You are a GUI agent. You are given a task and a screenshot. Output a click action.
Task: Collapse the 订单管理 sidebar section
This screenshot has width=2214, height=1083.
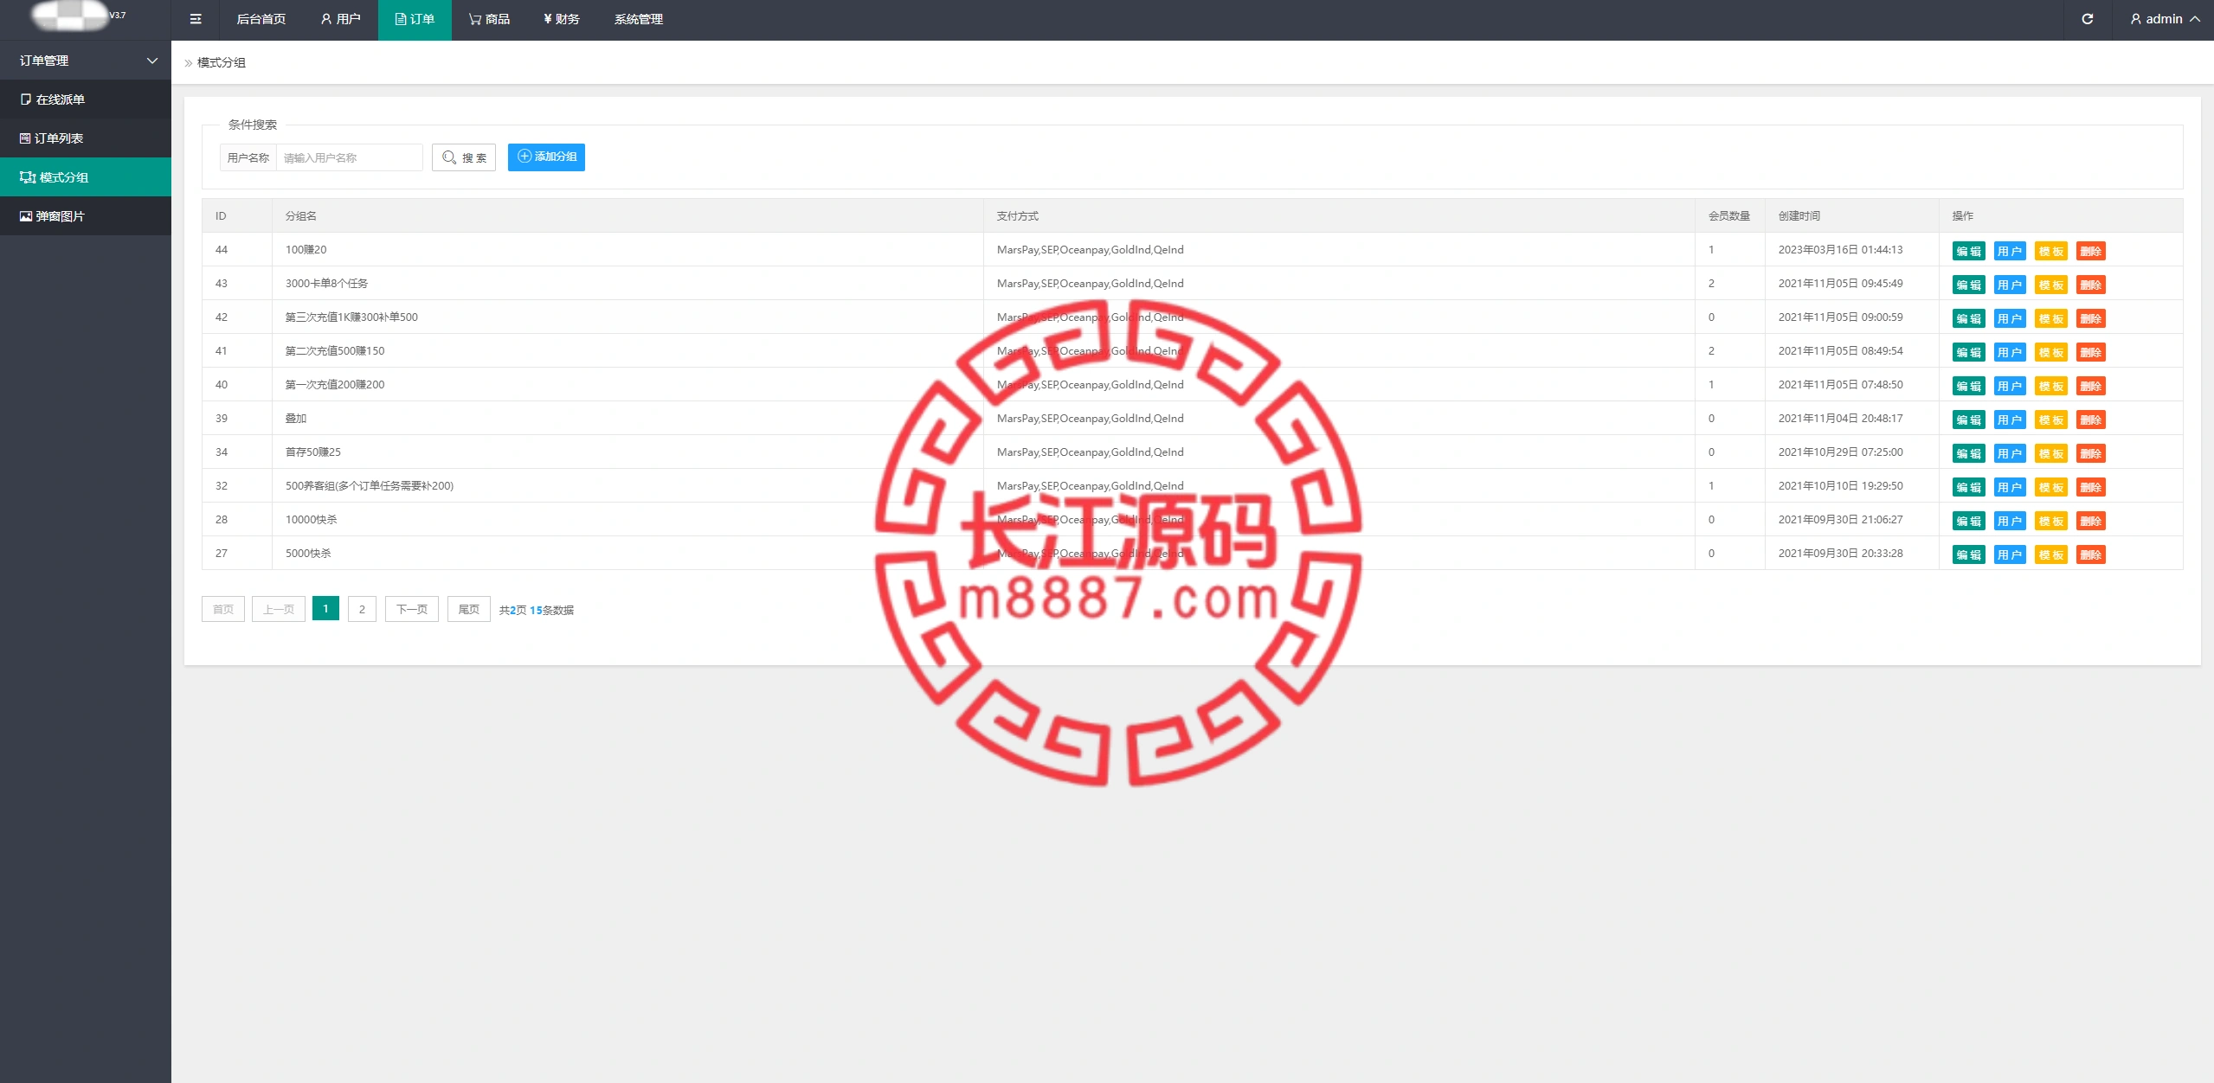[86, 61]
